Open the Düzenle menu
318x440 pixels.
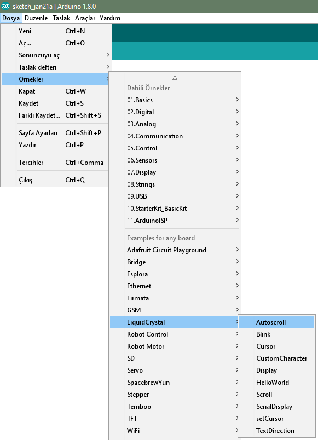point(36,18)
